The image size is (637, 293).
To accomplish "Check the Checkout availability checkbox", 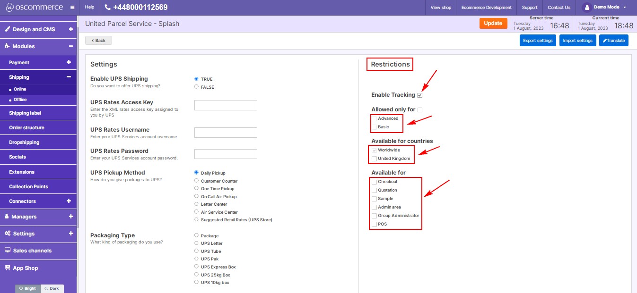I will 374,182.
